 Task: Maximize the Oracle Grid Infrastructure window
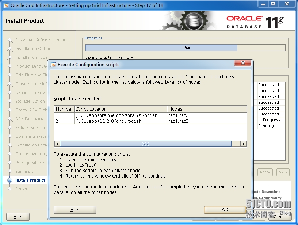(x=273, y=4)
